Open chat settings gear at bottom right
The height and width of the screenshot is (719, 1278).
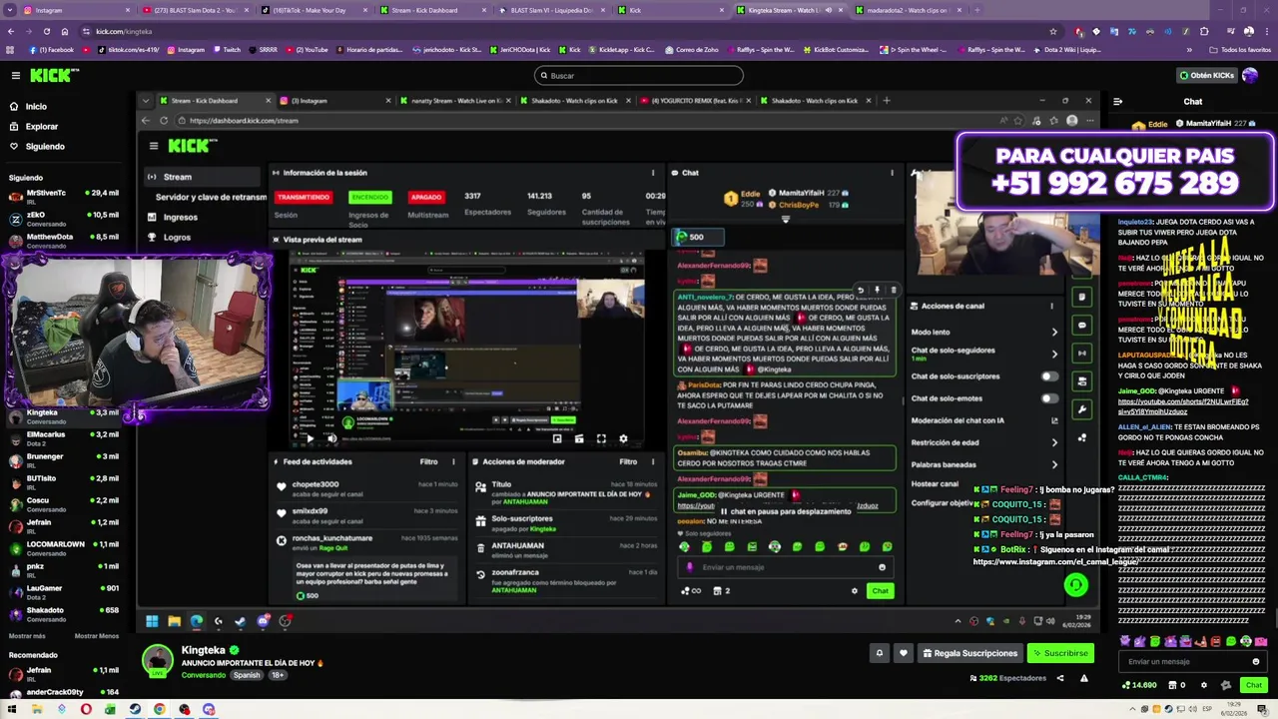coord(1203,685)
